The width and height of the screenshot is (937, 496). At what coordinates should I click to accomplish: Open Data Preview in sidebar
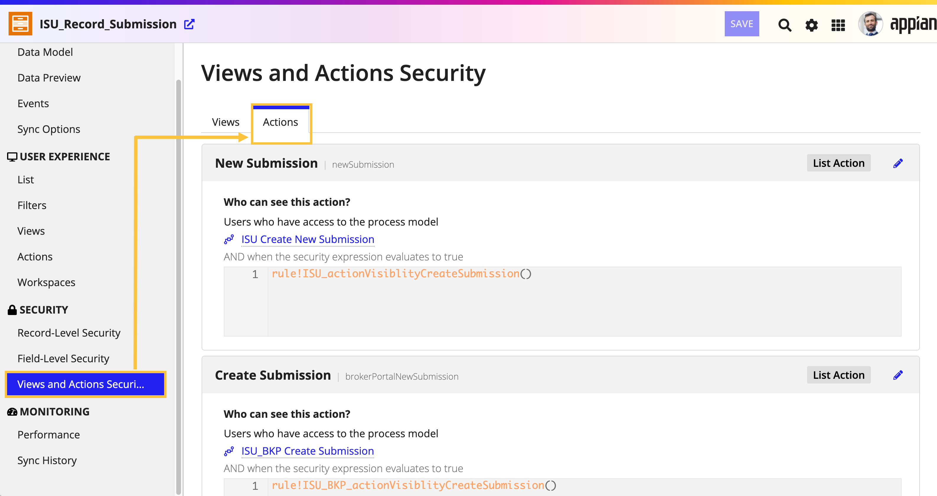[x=49, y=78]
